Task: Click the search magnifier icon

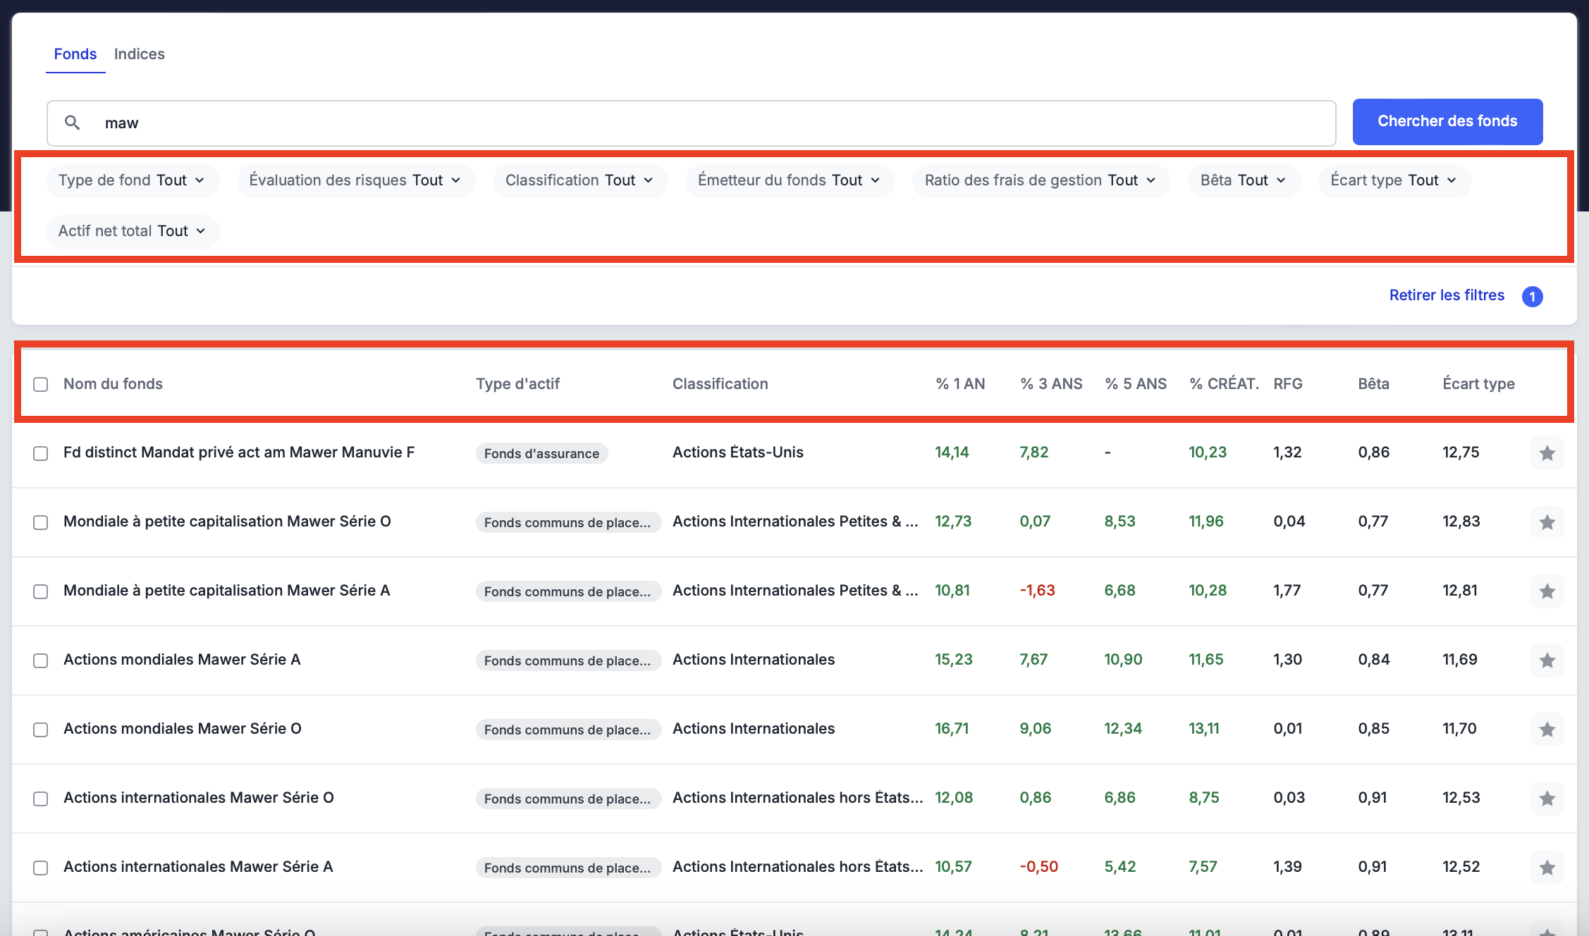Action: point(72,123)
